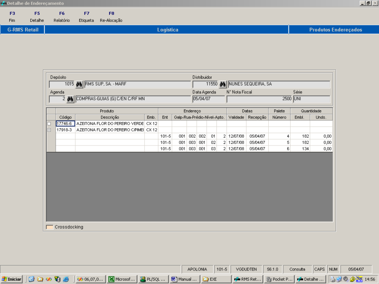Open the Agenda binoculars search icon
Viewport: 379px width, 284px height.
(x=70, y=99)
